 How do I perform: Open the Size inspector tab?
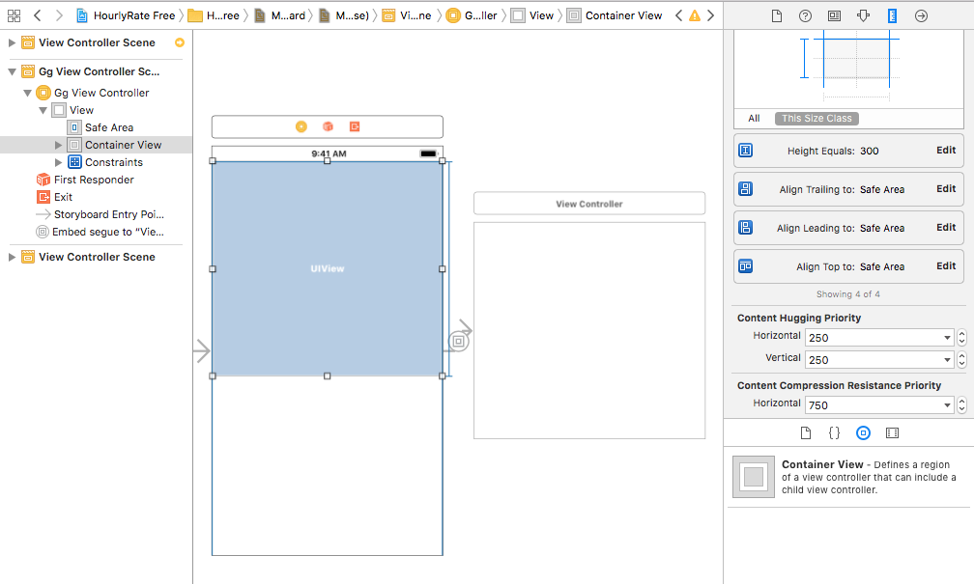coord(892,15)
